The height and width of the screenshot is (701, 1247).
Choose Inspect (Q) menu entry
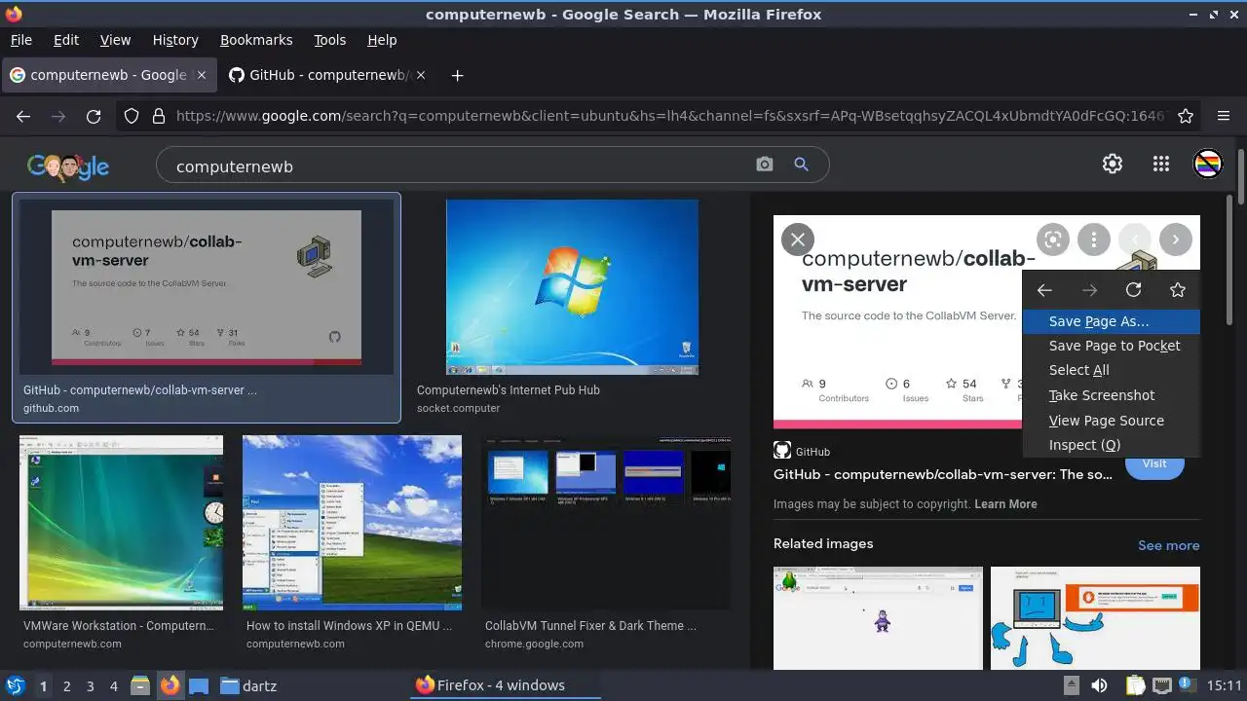pyautogui.click(x=1112, y=445)
